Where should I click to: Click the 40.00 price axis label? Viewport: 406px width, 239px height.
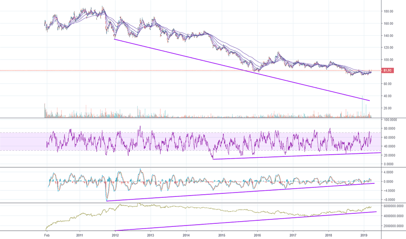[388, 96]
